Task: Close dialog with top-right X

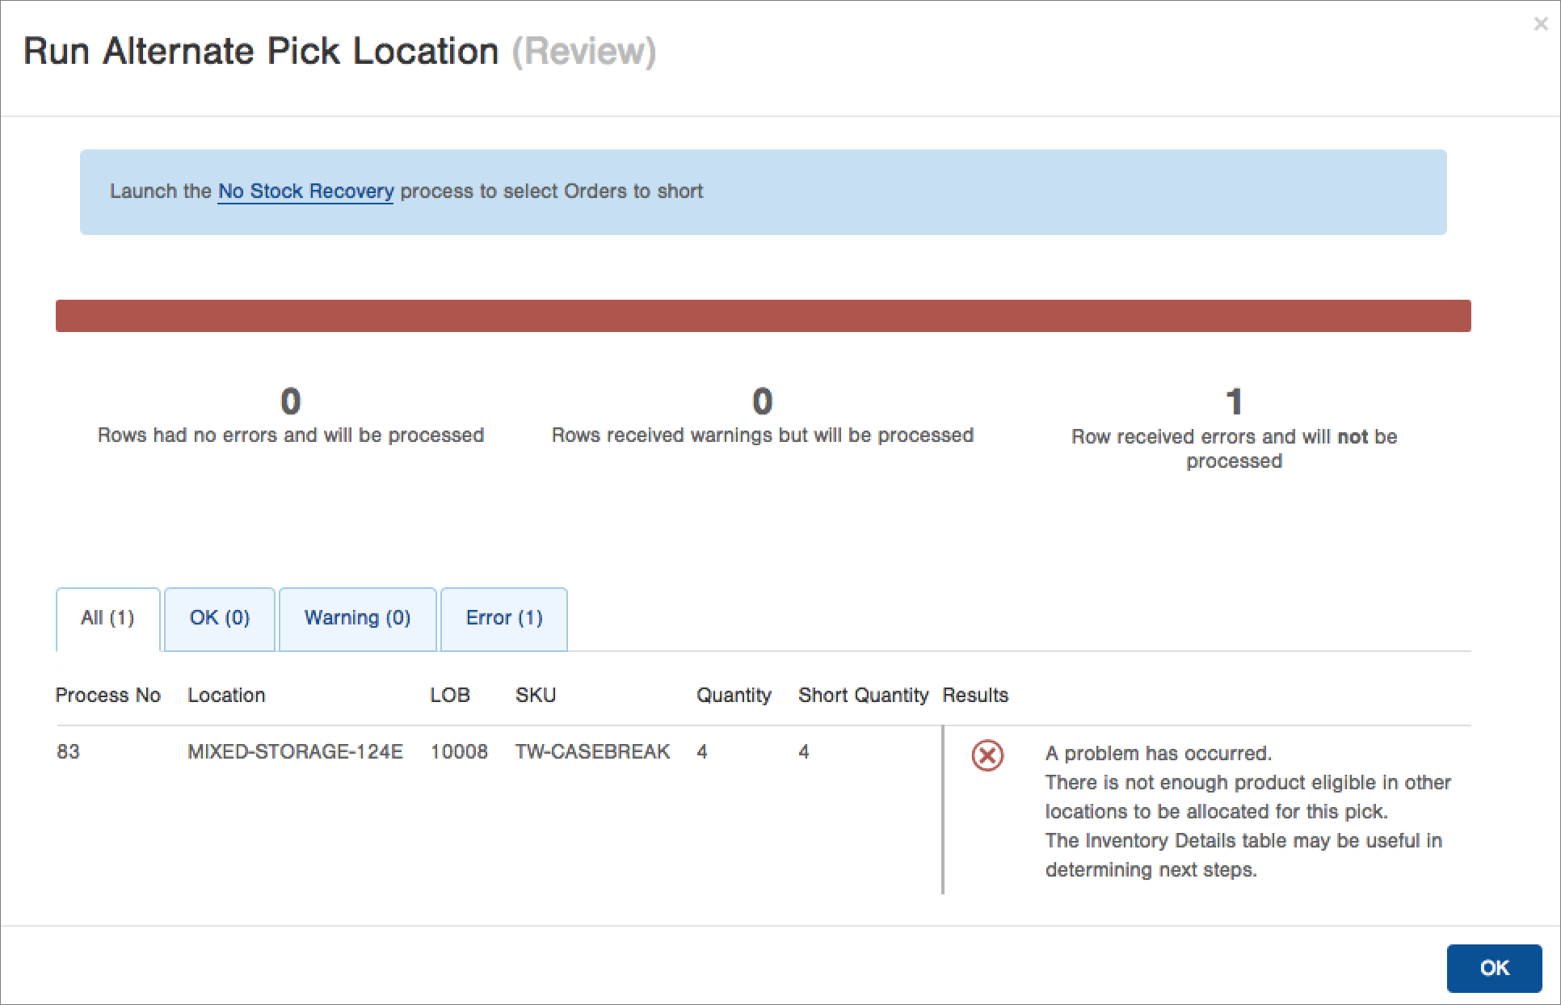Action: click(x=1540, y=24)
